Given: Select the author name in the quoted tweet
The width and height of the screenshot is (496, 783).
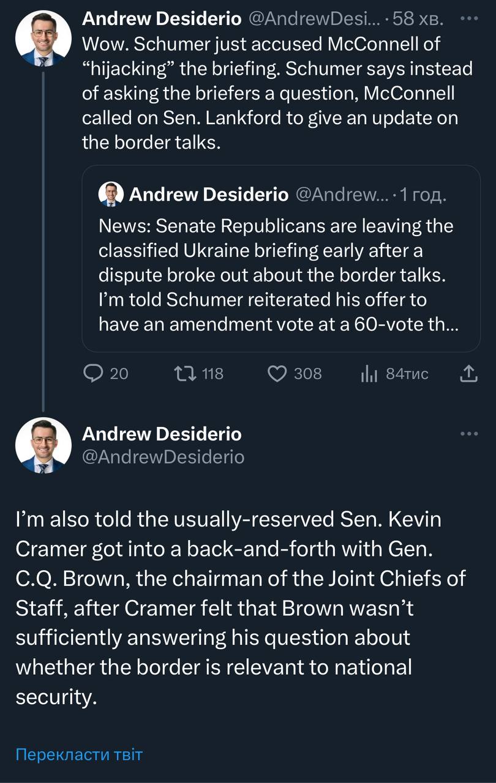Looking at the screenshot, I should 208,195.
